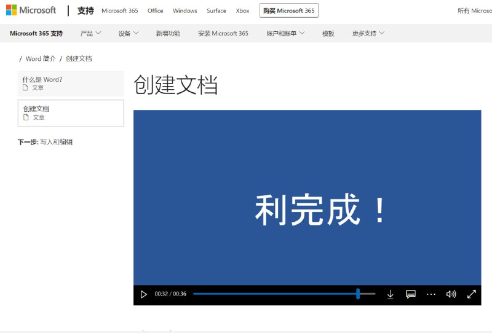Play the video with the play icon
This screenshot has width=492, height=333.
(144, 294)
